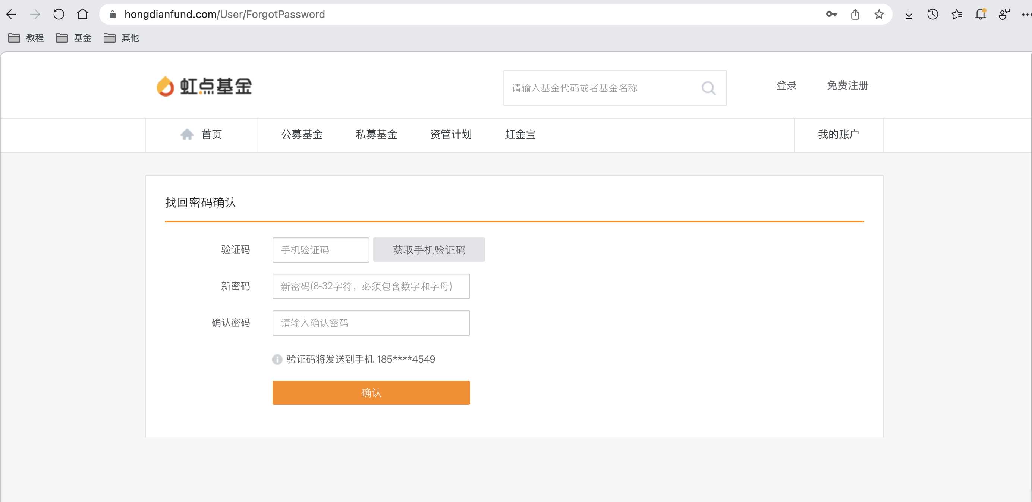Click the address bar URL text
The image size is (1032, 502).
[225, 15]
